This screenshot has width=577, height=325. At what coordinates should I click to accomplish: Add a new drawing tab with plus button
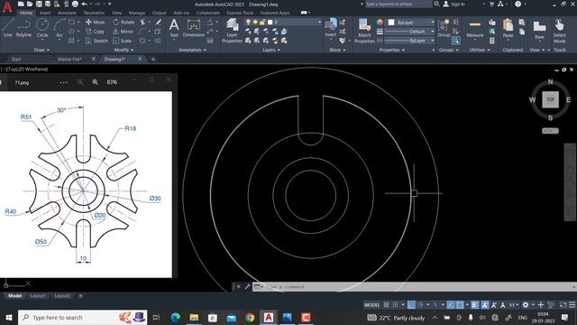click(153, 59)
